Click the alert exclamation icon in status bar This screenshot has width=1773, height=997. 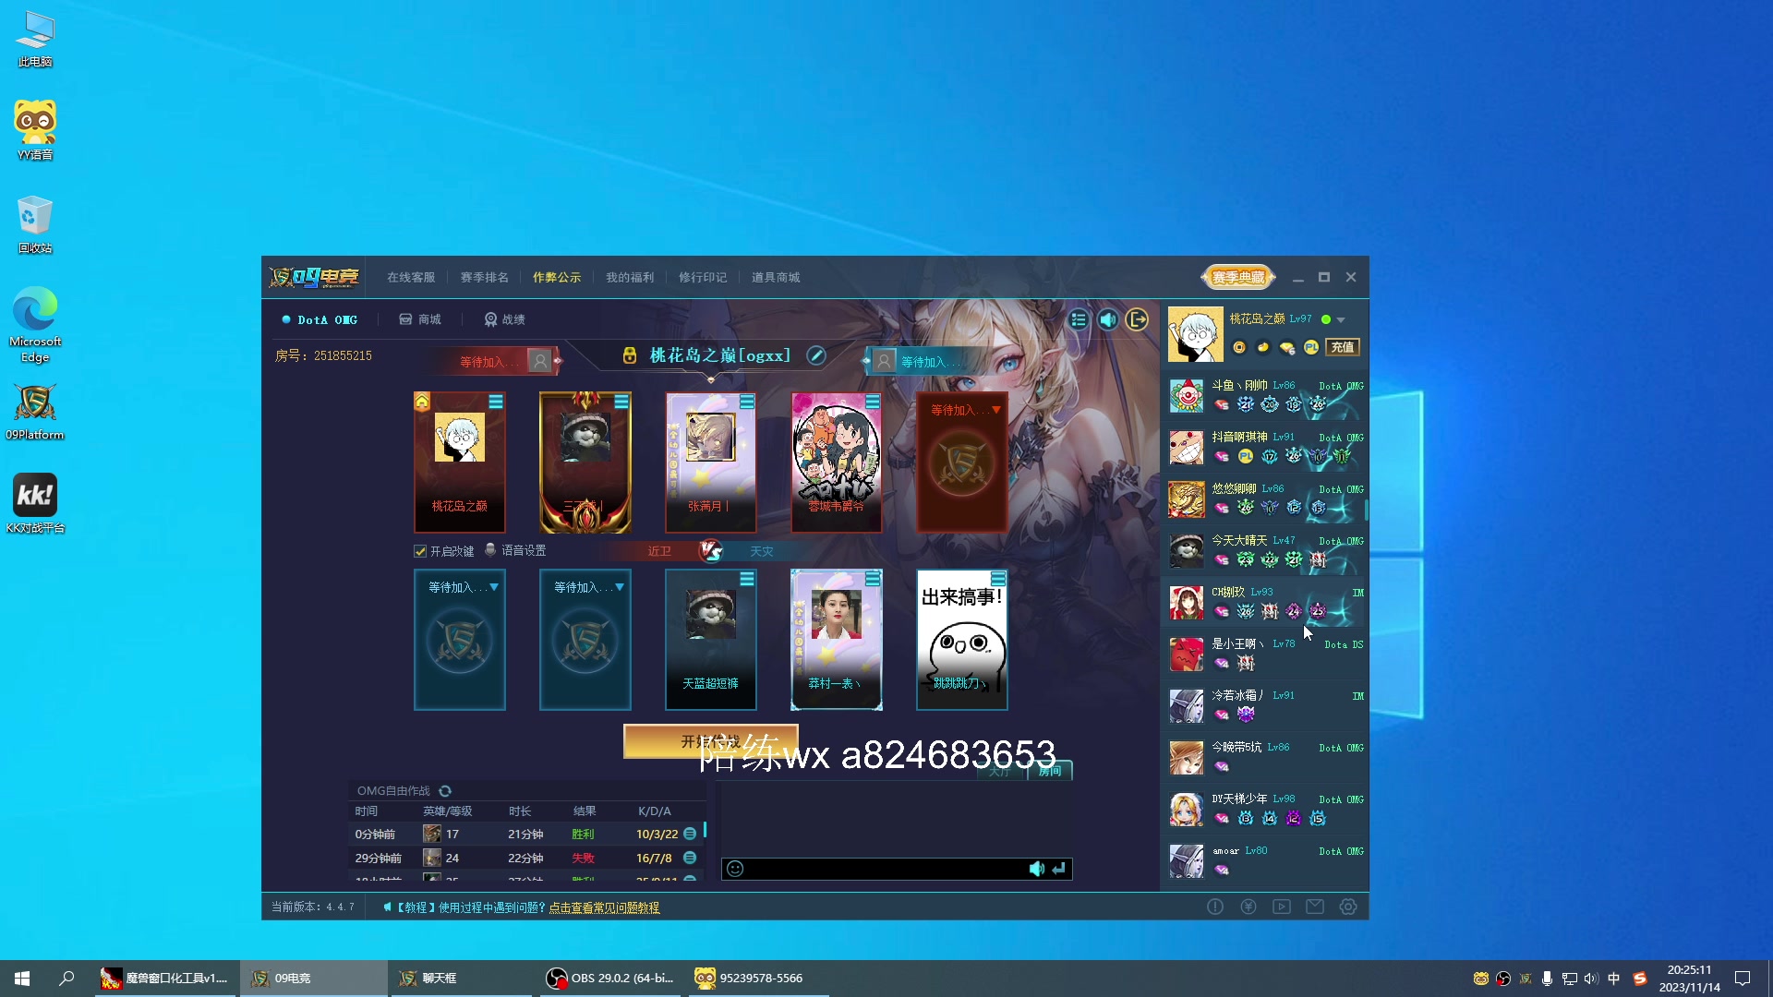1215,907
